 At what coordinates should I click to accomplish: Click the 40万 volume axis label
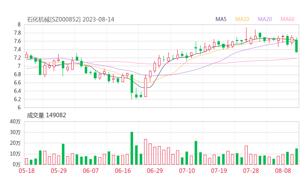pyautogui.click(x=15, y=122)
